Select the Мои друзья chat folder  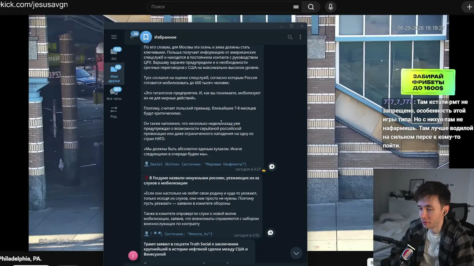(114, 74)
